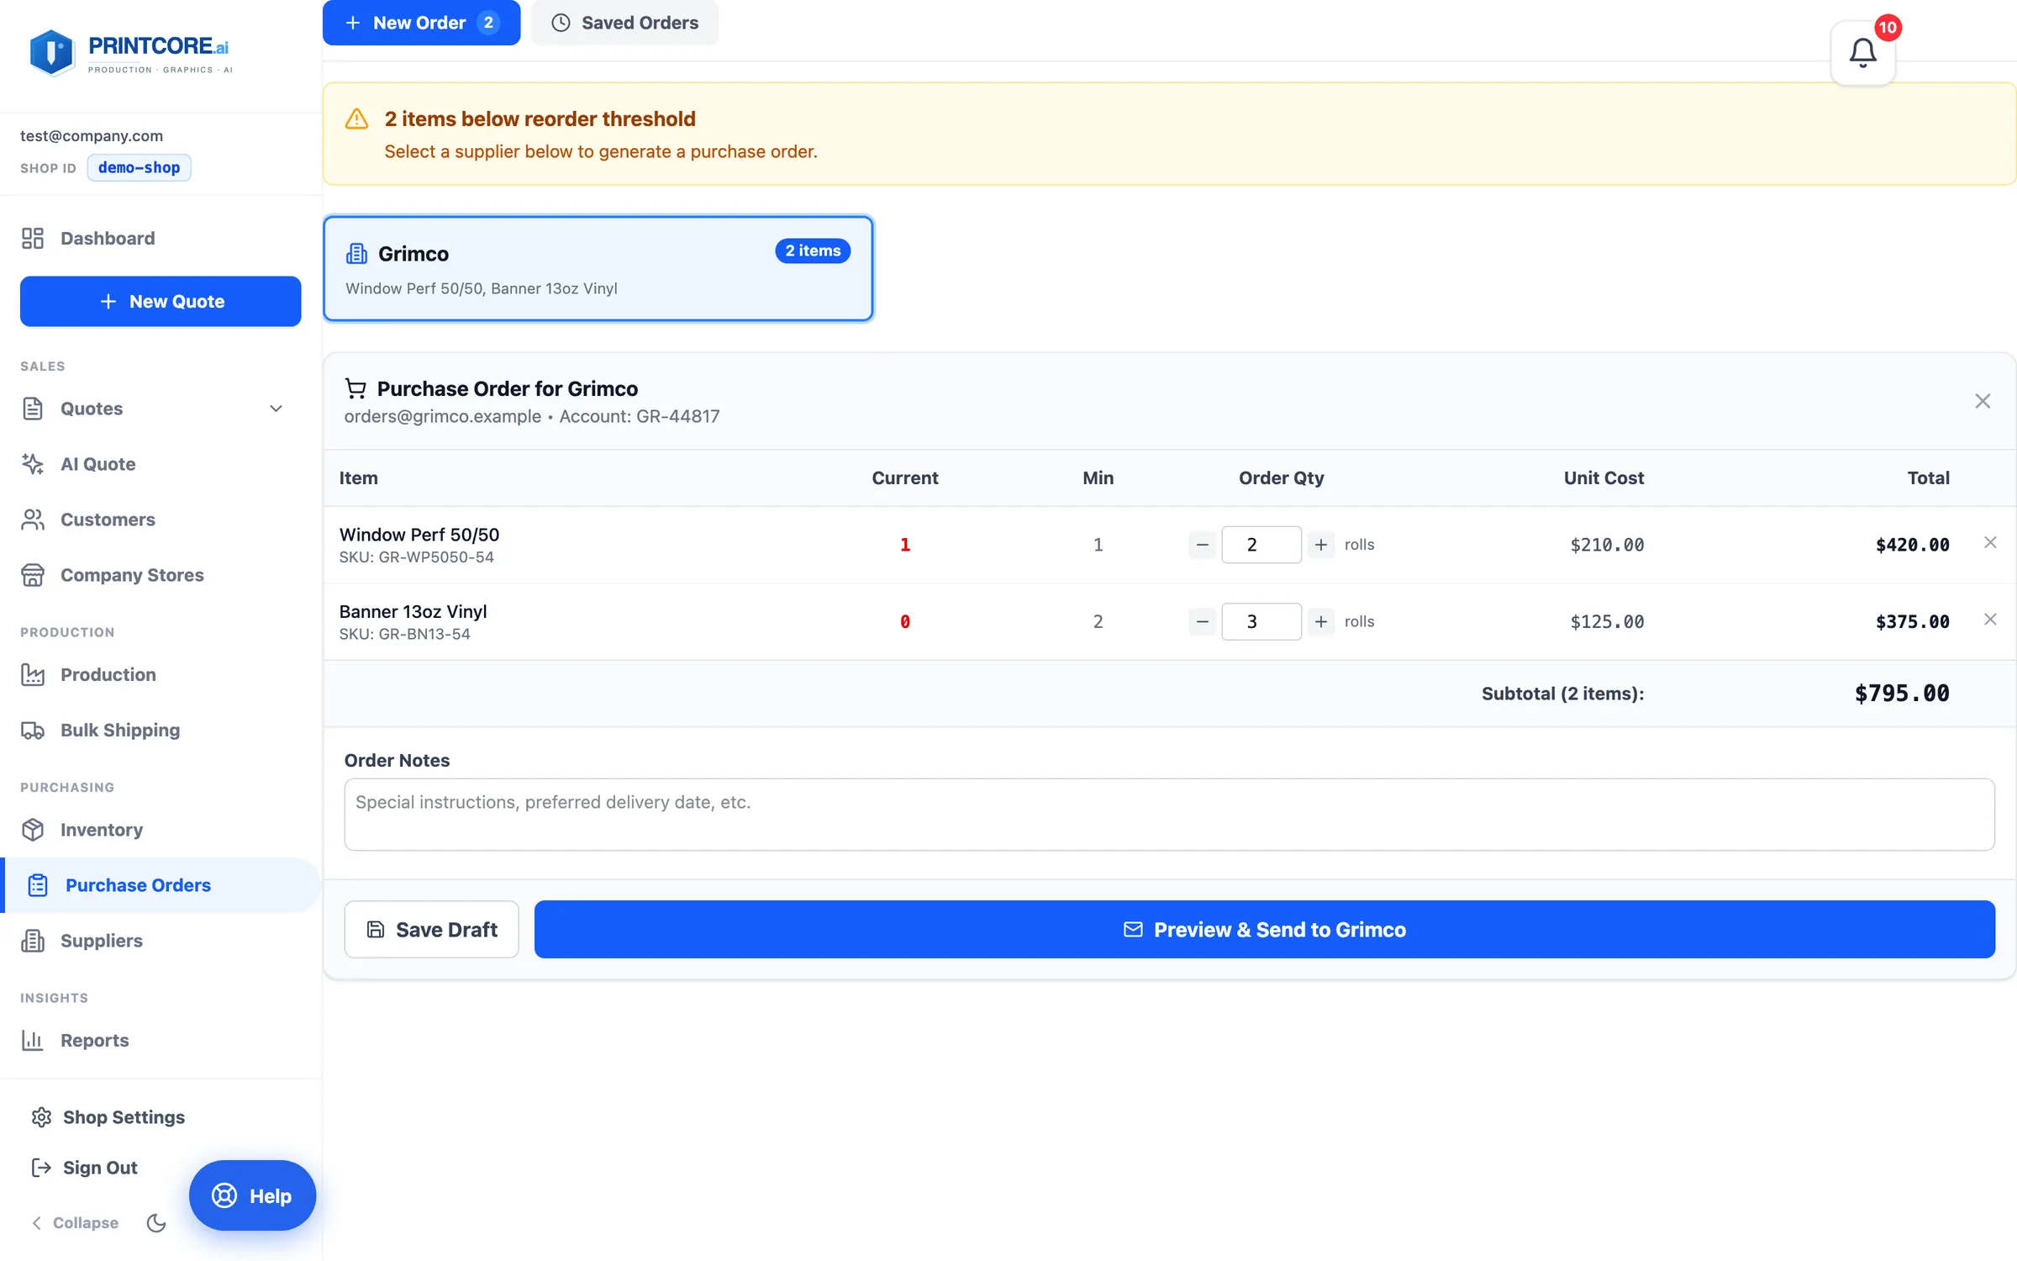
Task: Start a New Quote
Action: point(161,301)
